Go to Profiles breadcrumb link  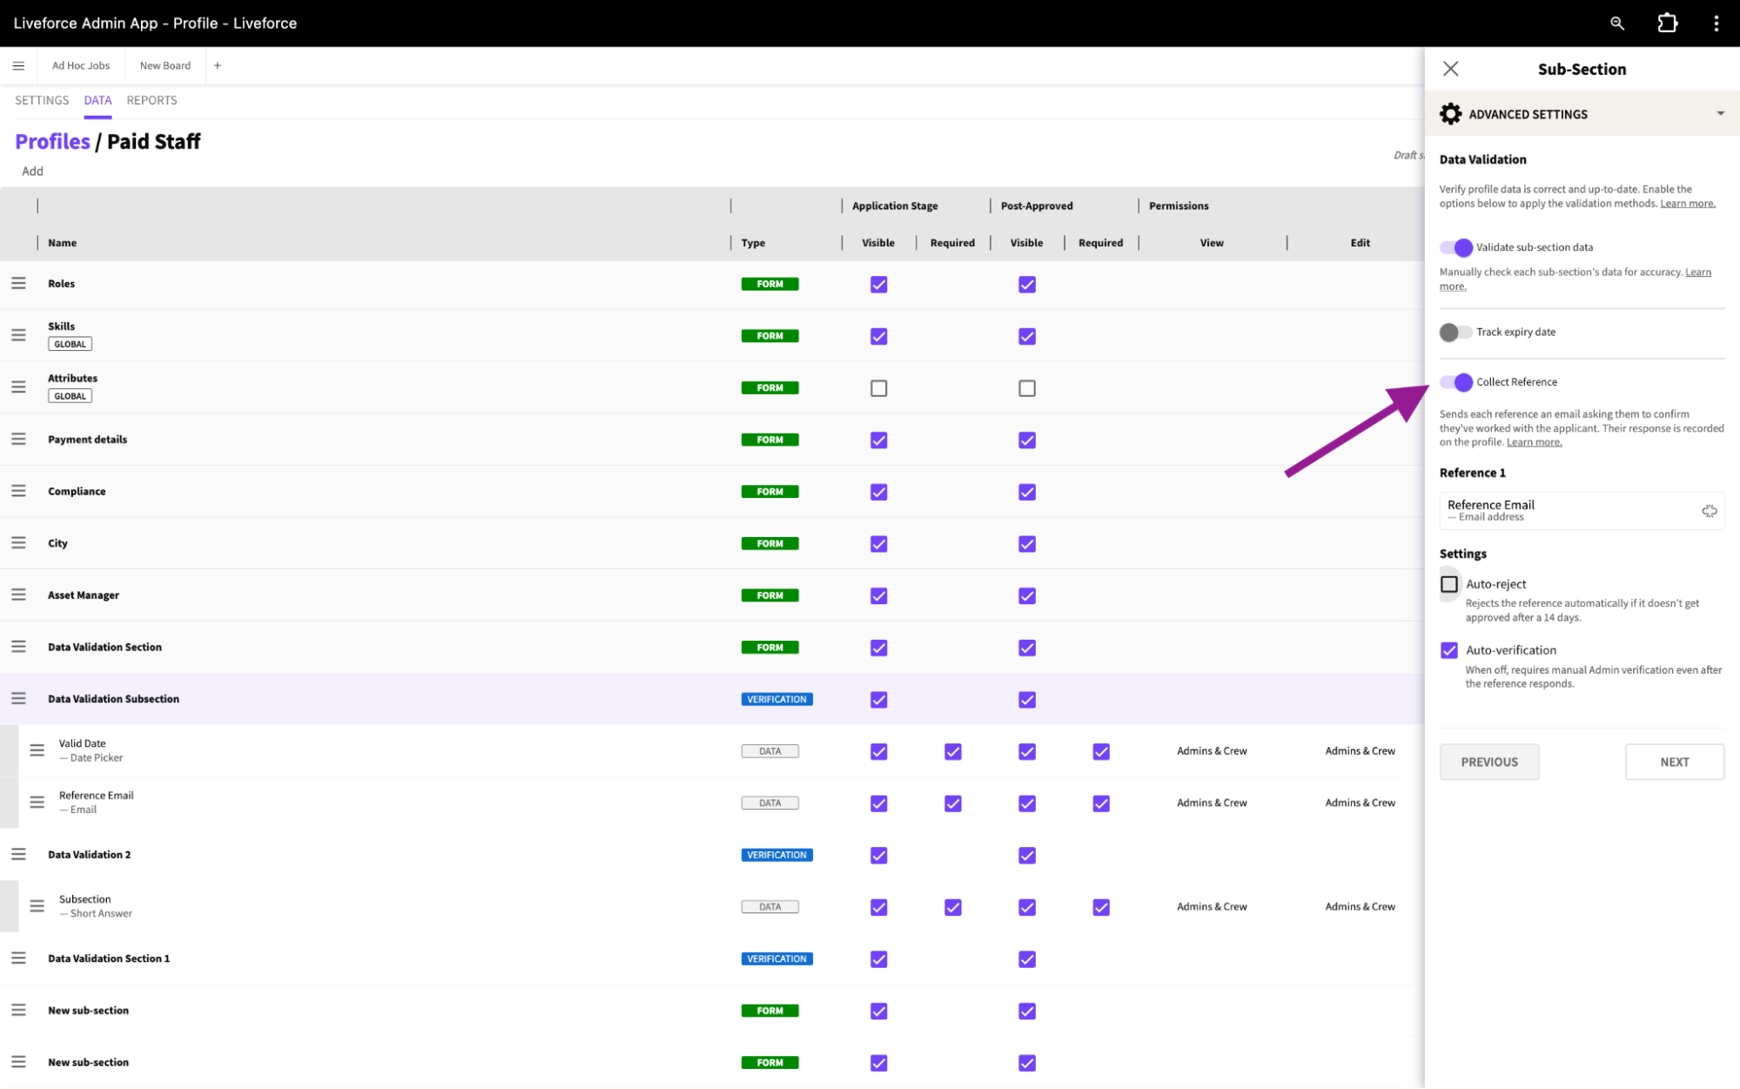point(52,141)
